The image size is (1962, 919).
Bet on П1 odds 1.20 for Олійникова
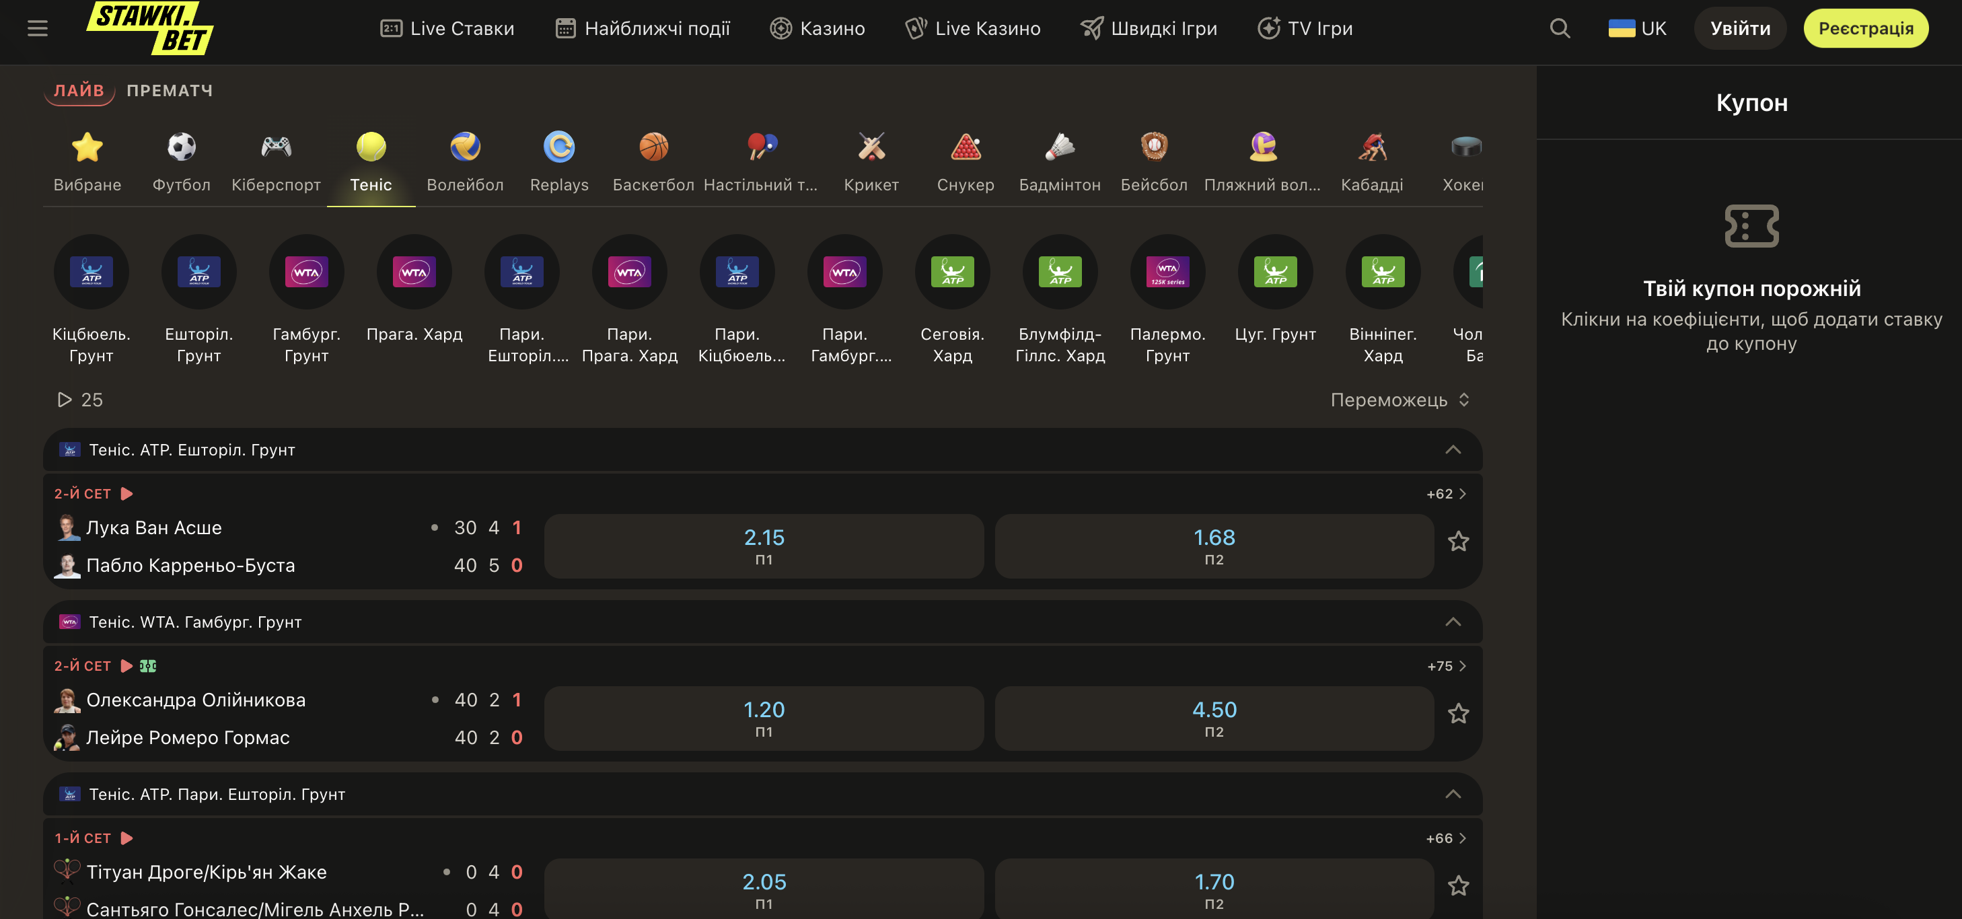[763, 718]
